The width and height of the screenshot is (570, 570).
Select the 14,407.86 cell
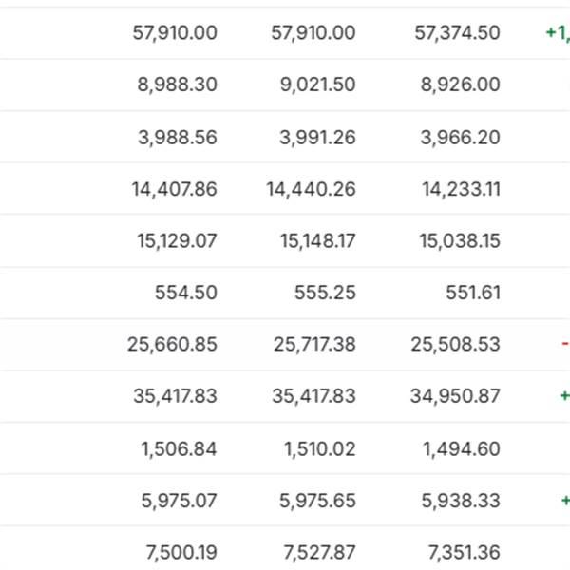(x=174, y=189)
